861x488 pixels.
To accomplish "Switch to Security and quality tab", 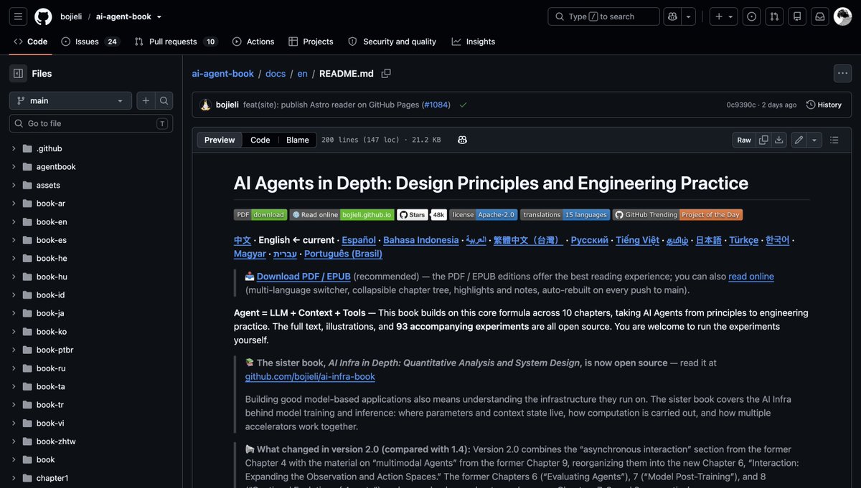I will pos(392,42).
